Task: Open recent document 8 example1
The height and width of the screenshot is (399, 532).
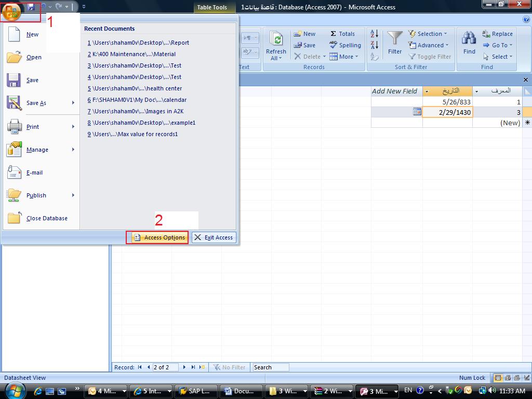Action: click(x=141, y=123)
